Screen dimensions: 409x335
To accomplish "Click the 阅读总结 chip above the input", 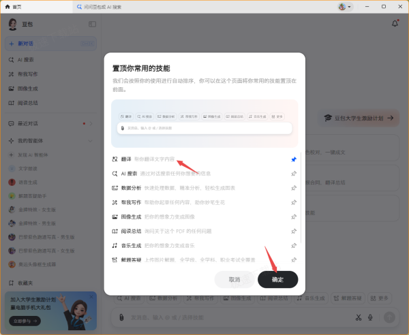I will coord(274,298).
